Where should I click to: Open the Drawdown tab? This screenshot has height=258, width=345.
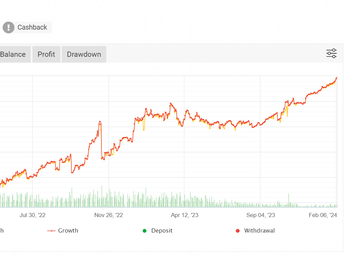coord(84,54)
